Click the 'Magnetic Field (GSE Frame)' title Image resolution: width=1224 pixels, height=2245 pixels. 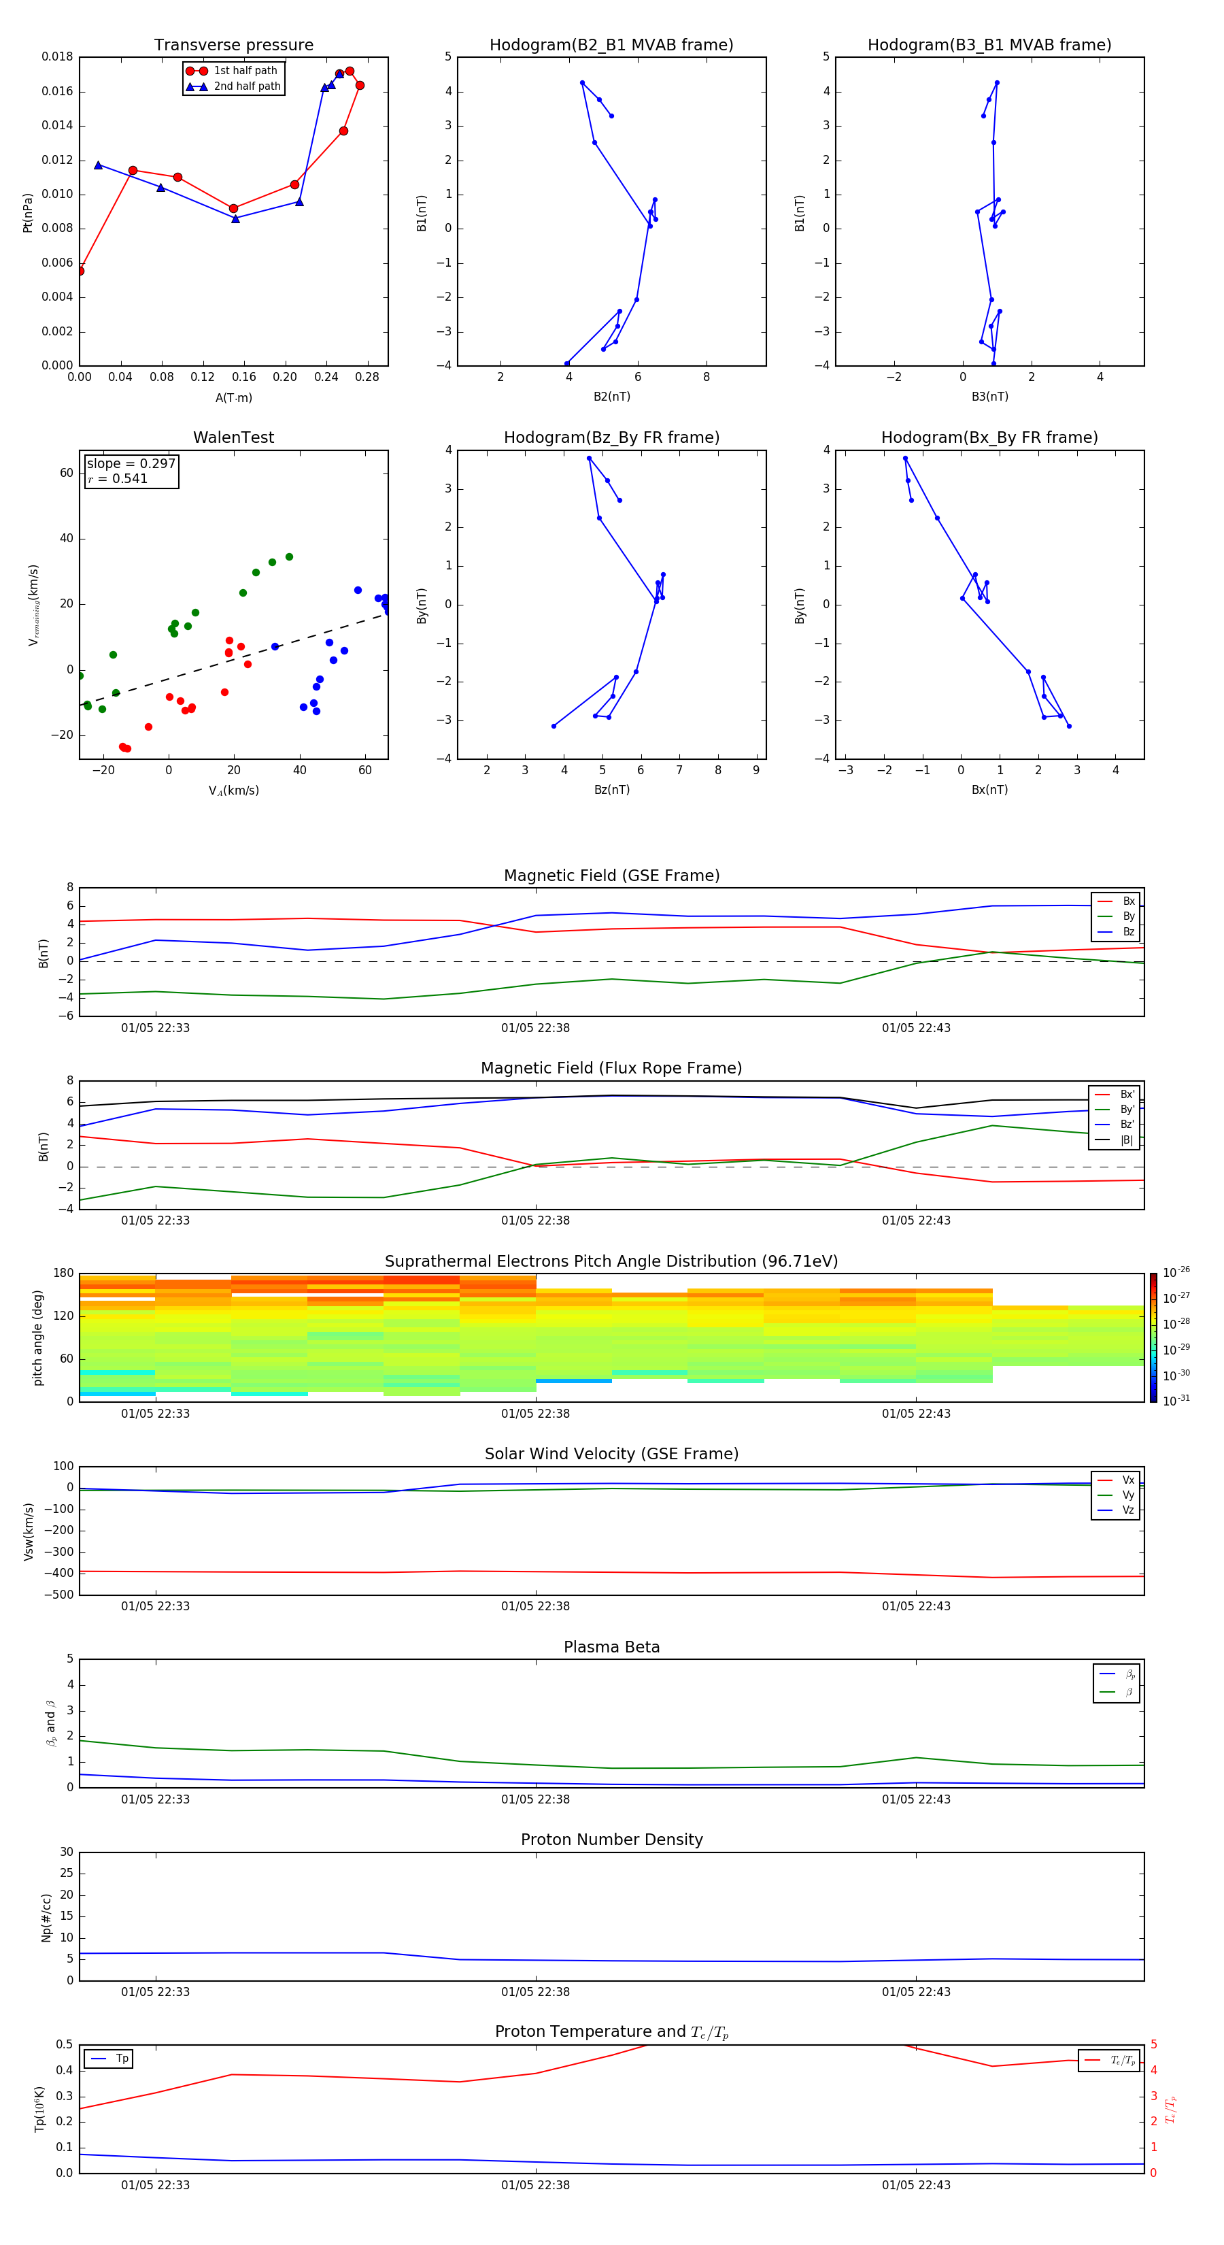(611, 875)
